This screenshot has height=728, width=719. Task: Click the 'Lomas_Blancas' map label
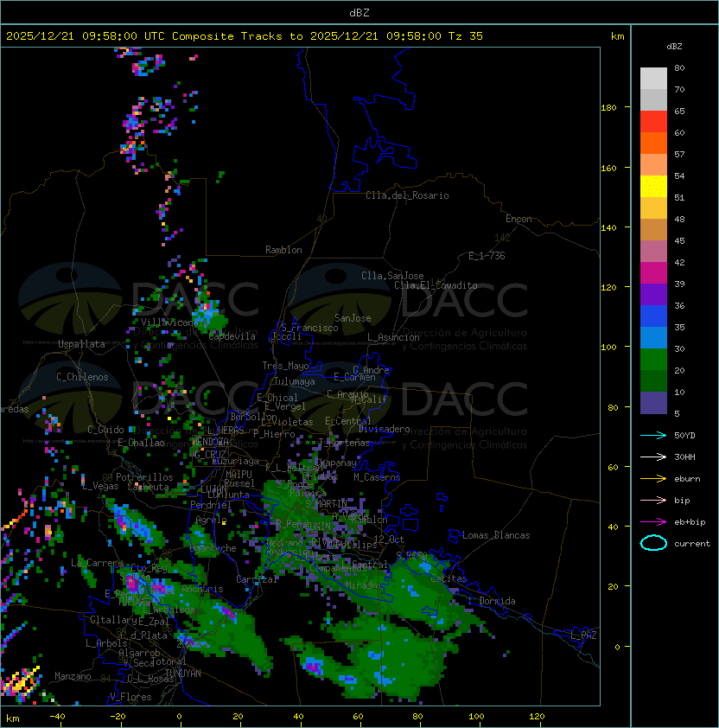[x=496, y=535]
